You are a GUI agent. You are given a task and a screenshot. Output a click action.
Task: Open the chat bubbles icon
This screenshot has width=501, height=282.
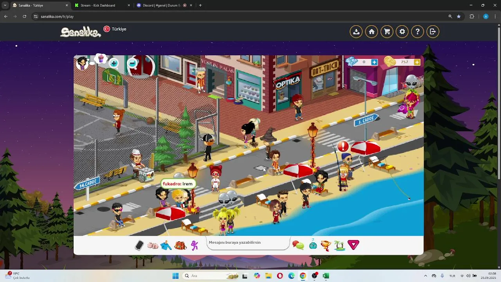pyautogui.click(x=298, y=246)
